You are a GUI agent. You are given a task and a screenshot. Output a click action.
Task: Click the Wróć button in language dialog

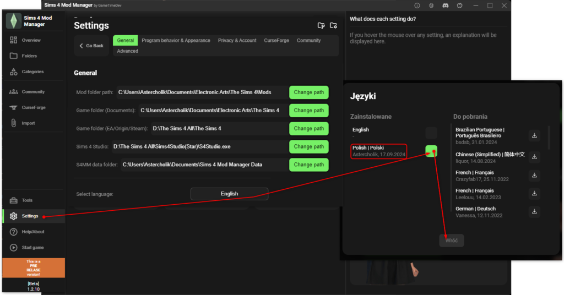coord(451,241)
